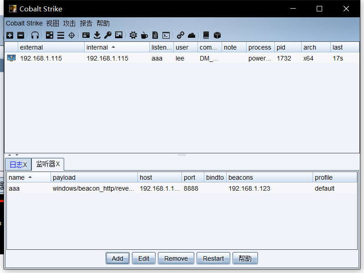Screen dimensions: 364x273
Task: Switch to target table crosshair icon
Action: pyautogui.click(x=72, y=35)
